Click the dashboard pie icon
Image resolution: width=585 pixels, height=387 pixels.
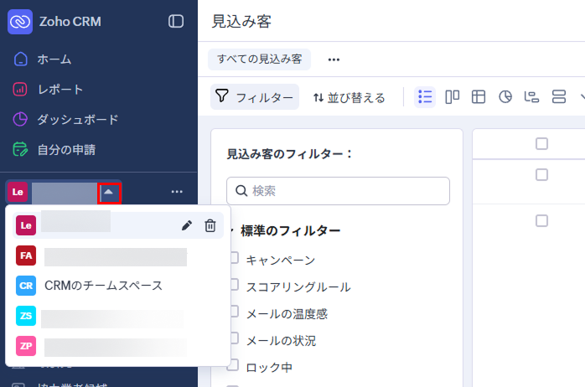20,119
